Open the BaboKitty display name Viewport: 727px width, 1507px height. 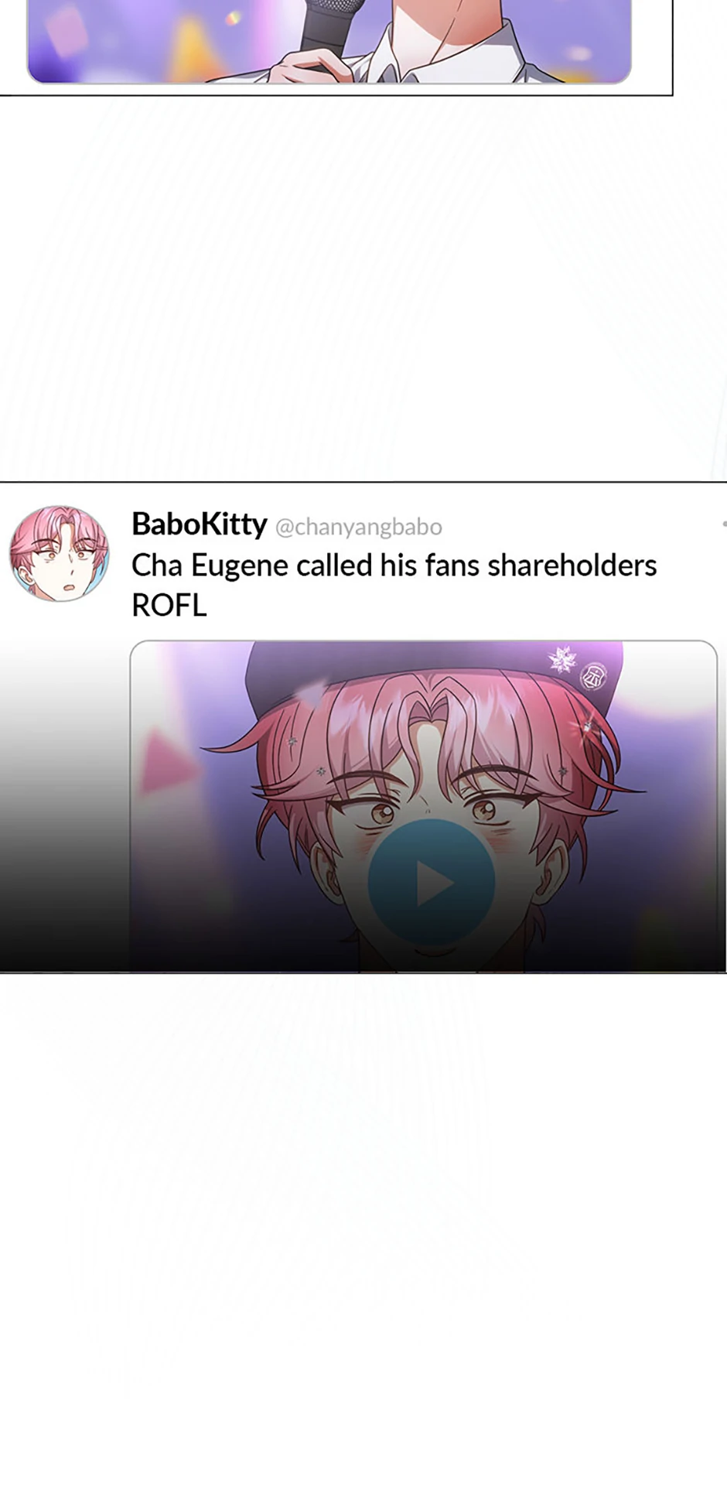pyautogui.click(x=200, y=525)
